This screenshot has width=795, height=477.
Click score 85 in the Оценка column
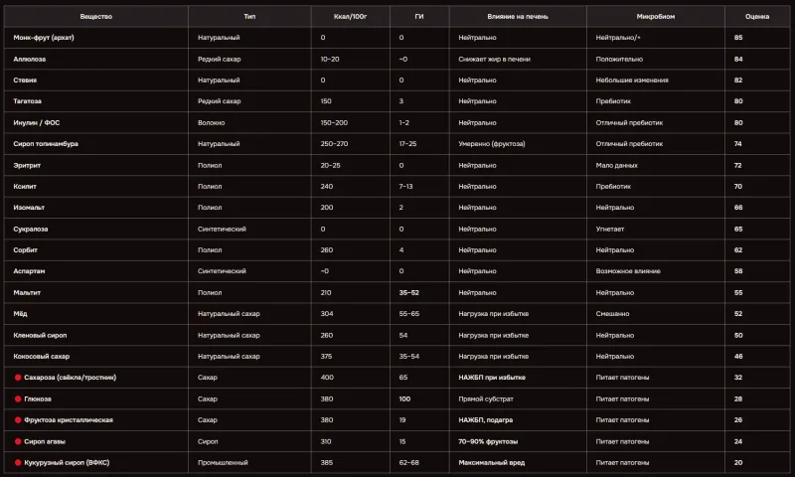pyautogui.click(x=738, y=38)
